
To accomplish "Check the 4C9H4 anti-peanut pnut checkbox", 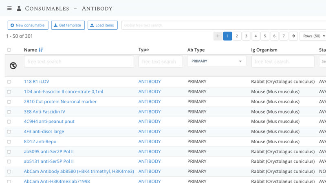I will point(9,122).
